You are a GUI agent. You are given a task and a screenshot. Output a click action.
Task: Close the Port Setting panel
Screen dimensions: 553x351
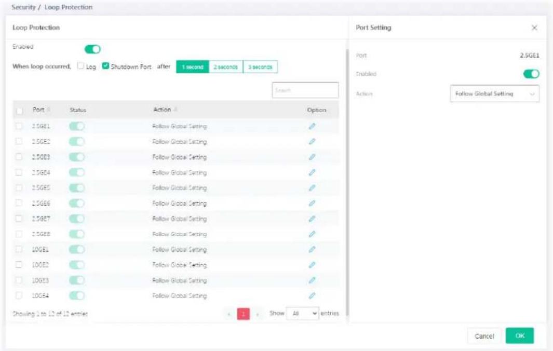(534, 28)
